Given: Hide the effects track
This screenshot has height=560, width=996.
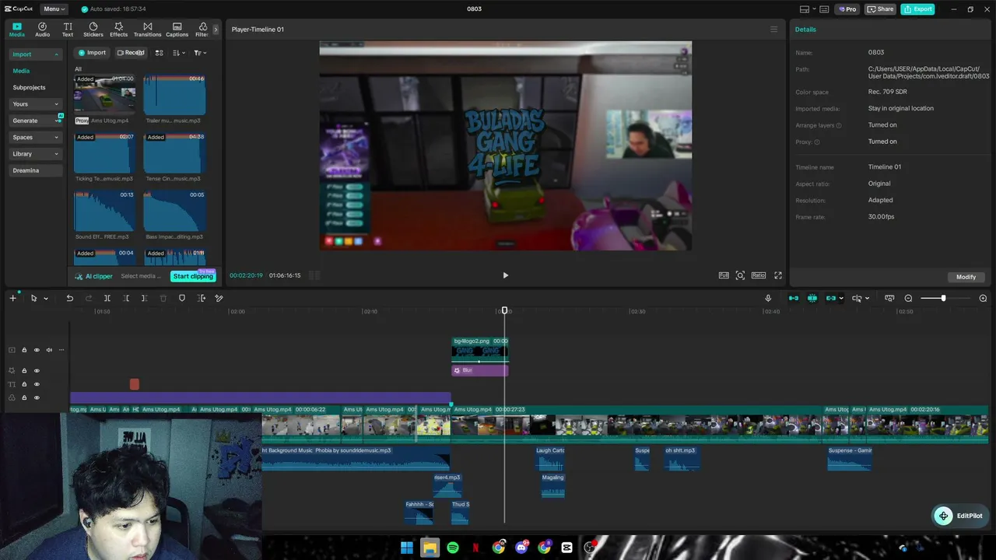Looking at the screenshot, I should click(37, 371).
